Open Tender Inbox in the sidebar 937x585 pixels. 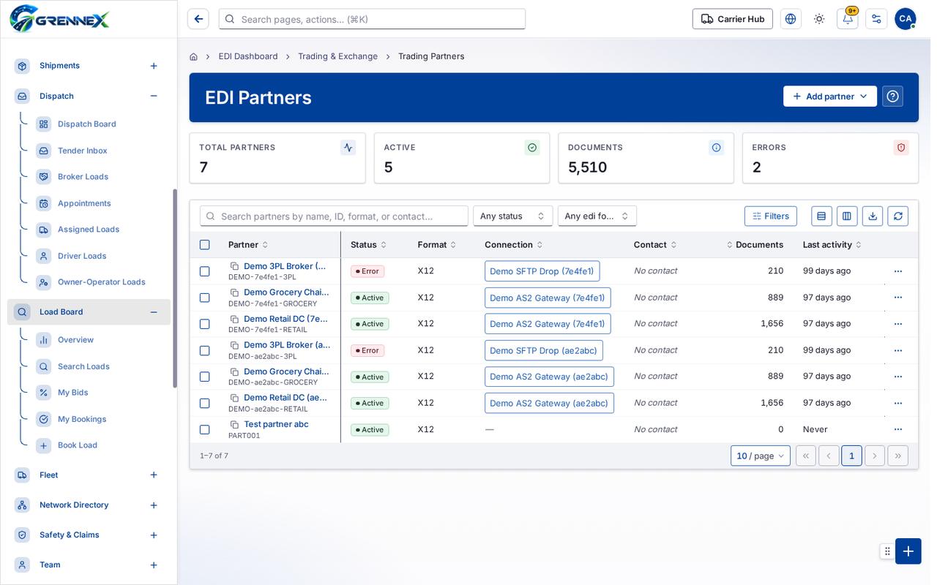(82, 151)
